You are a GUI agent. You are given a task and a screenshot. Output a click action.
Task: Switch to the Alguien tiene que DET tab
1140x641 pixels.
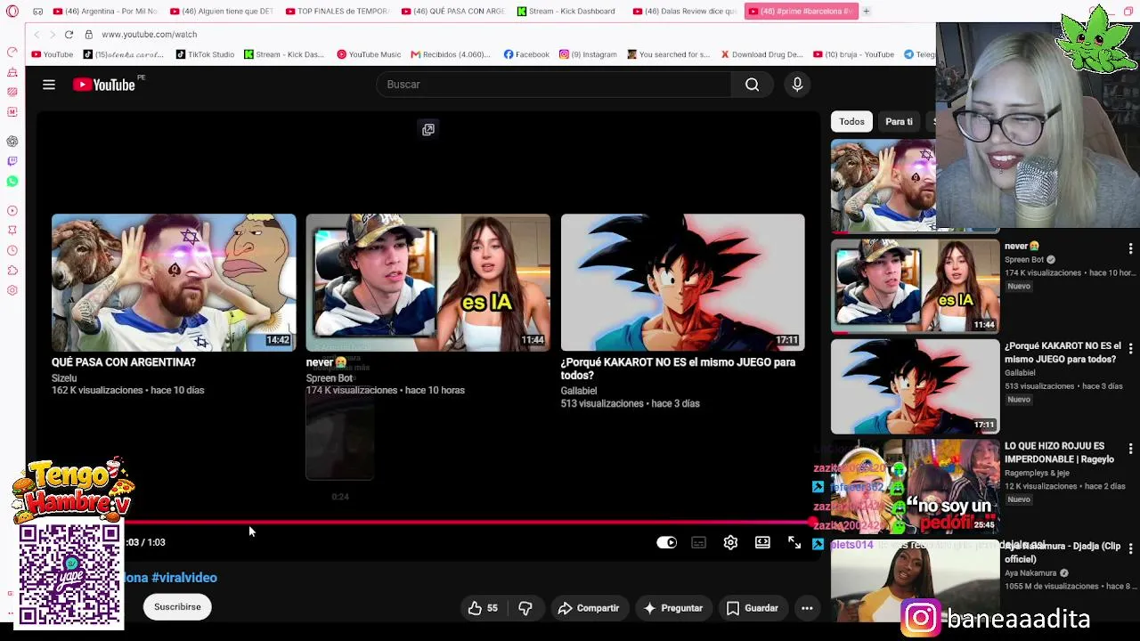tap(221, 11)
